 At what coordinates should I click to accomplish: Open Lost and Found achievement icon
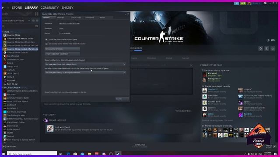[50, 128]
